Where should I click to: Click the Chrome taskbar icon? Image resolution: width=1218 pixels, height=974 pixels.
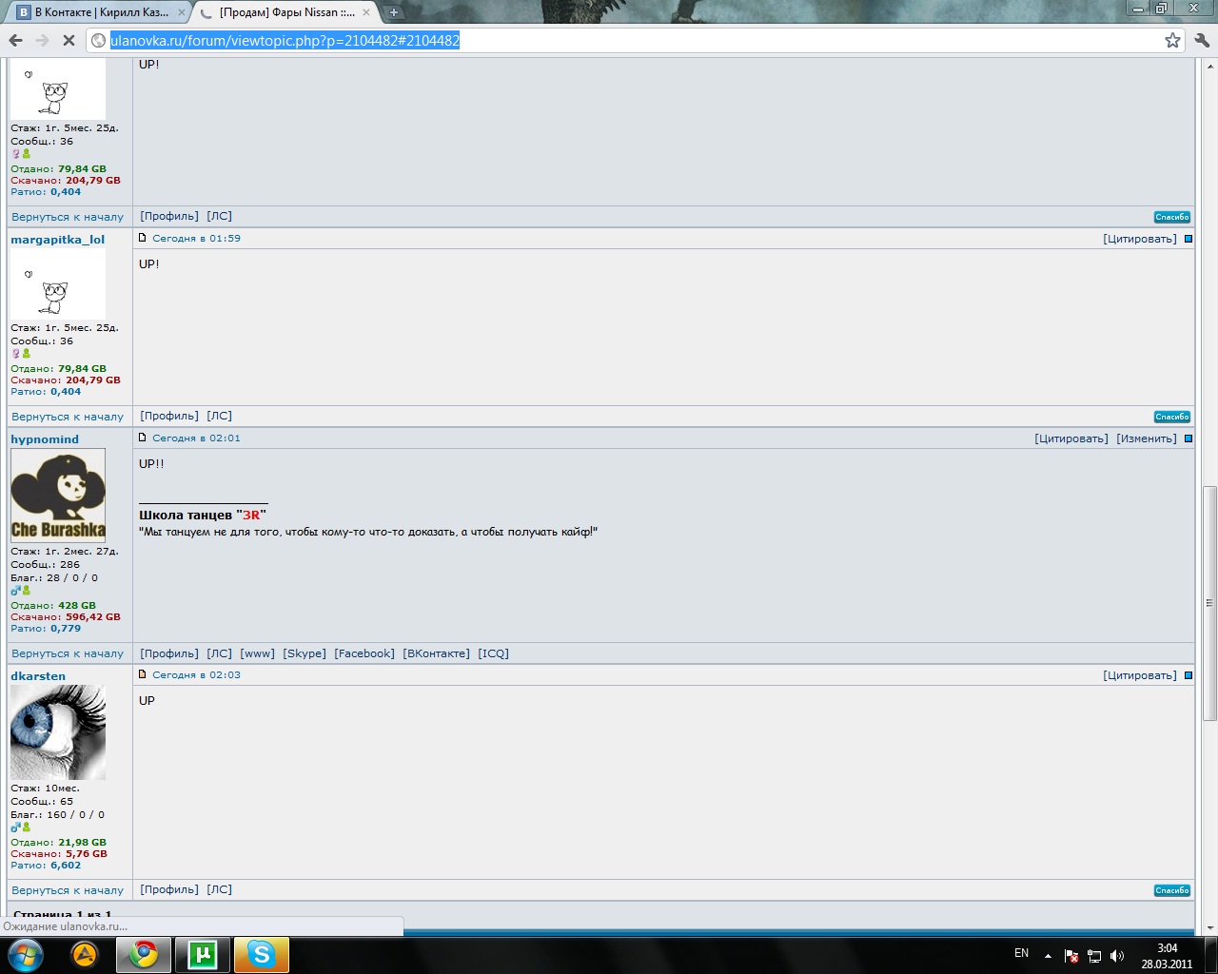[144, 954]
